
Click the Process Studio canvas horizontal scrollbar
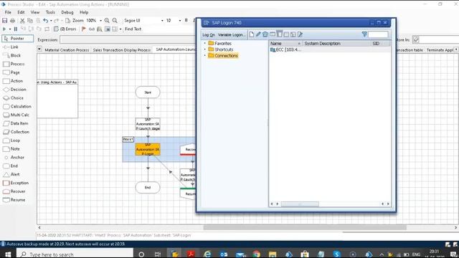point(305,227)
